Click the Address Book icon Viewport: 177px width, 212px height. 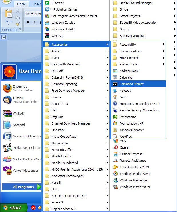click(115, 71)
